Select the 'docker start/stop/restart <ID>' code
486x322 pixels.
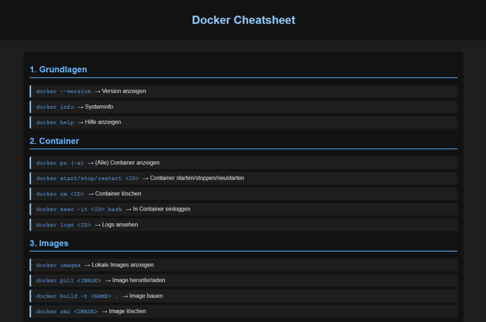point(87,178)
